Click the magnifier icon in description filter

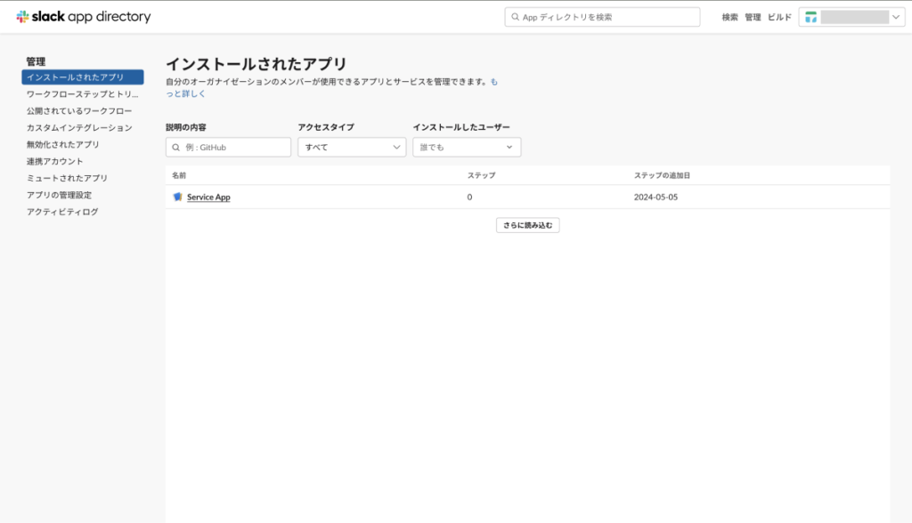[x=175, y=148]
